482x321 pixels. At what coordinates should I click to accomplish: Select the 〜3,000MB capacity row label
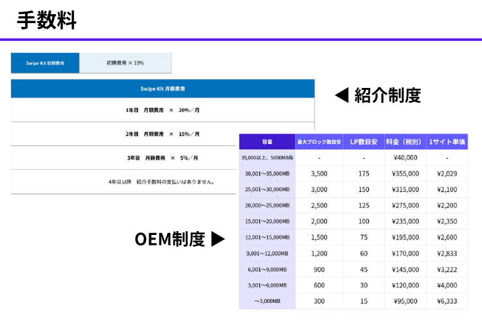click(x=267, y=302)
